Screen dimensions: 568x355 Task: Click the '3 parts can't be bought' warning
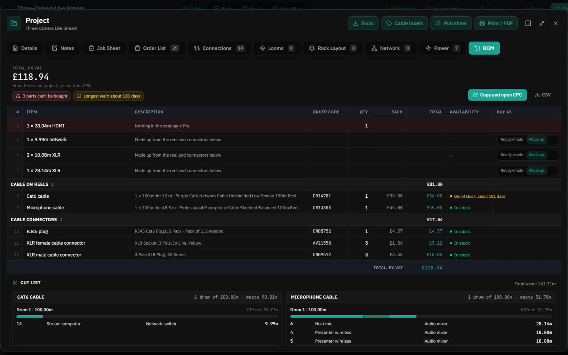42,96
